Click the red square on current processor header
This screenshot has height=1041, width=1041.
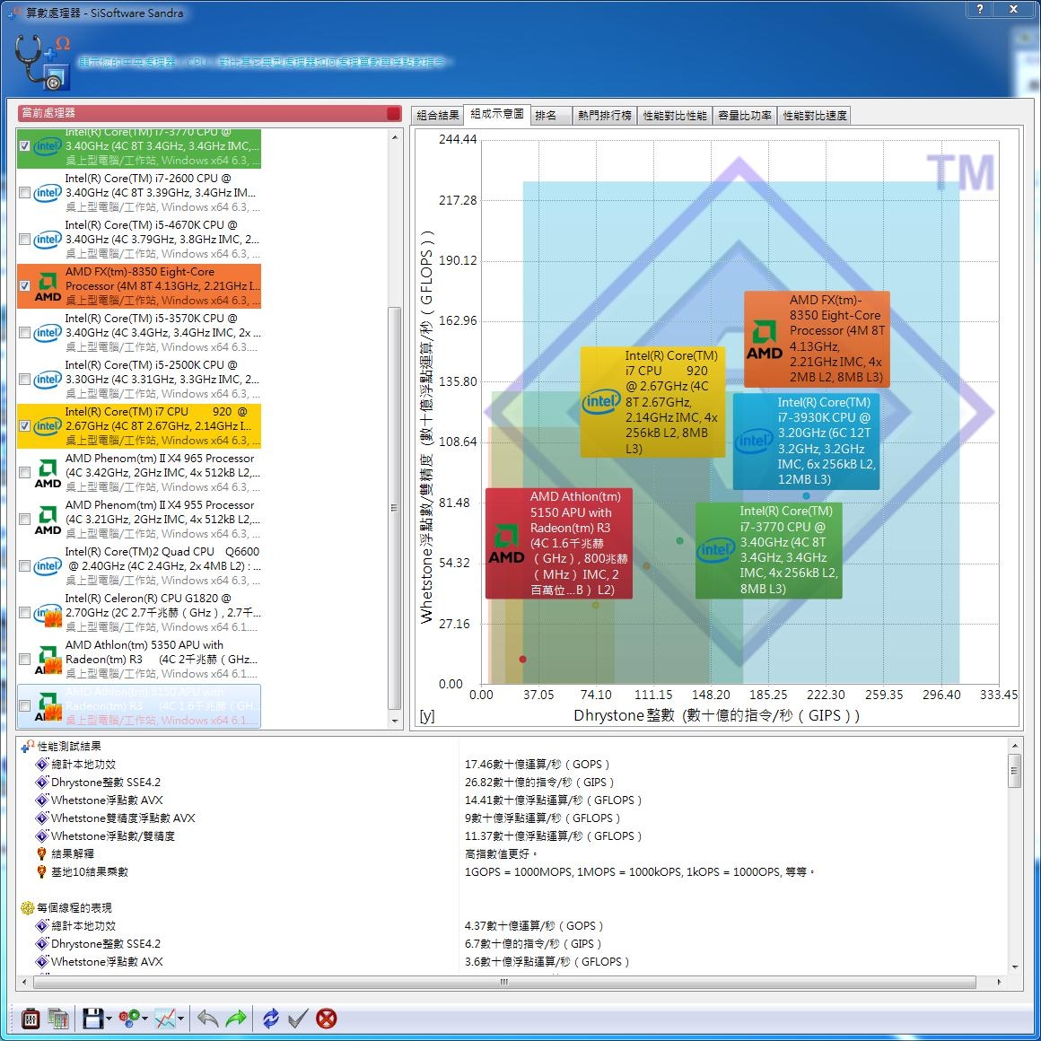click(x=393, y=113)
